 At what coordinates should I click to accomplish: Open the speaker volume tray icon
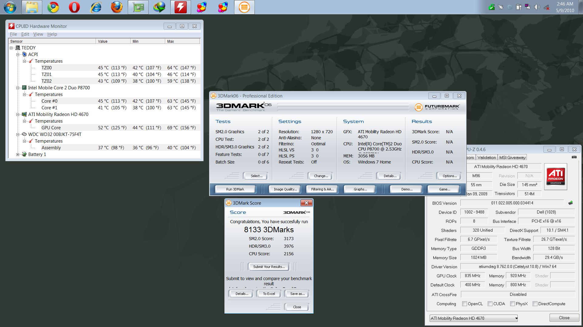coord(537,7)
